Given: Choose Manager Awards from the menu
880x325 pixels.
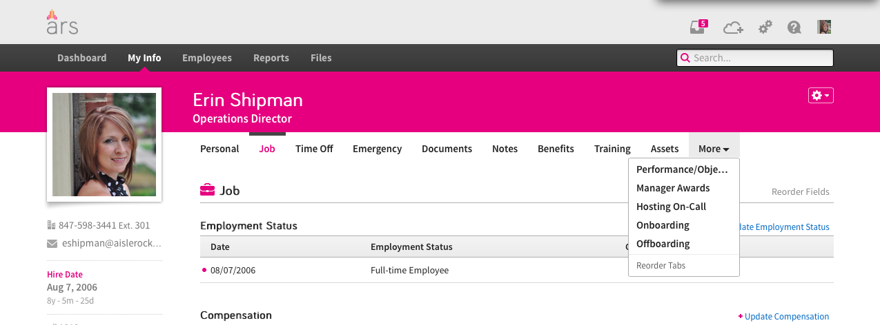Looking at the screenshot, I should 672,188.
